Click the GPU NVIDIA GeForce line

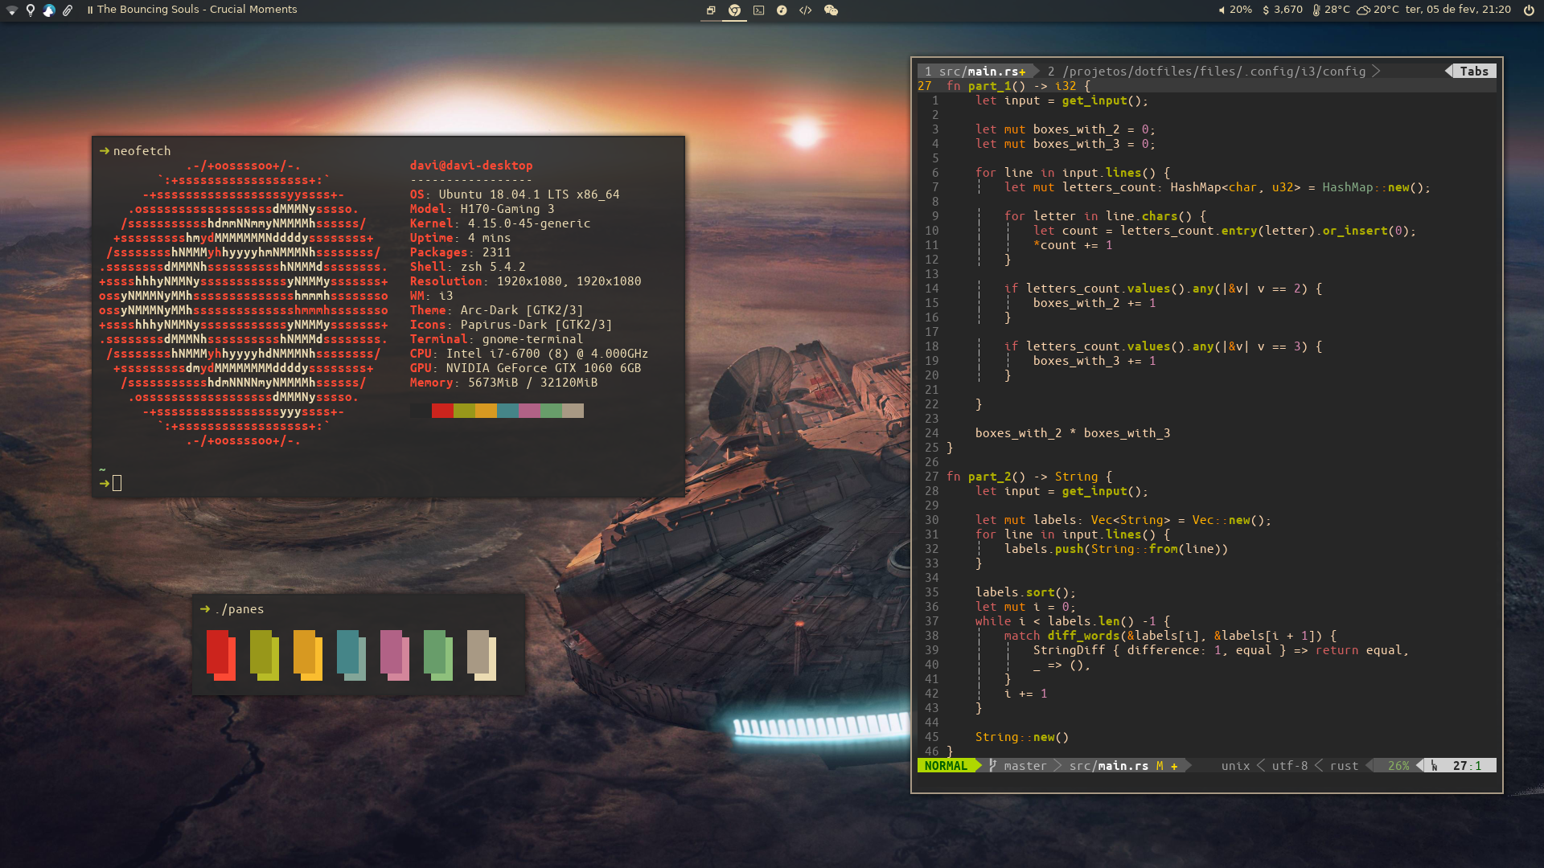pos(525,368)
